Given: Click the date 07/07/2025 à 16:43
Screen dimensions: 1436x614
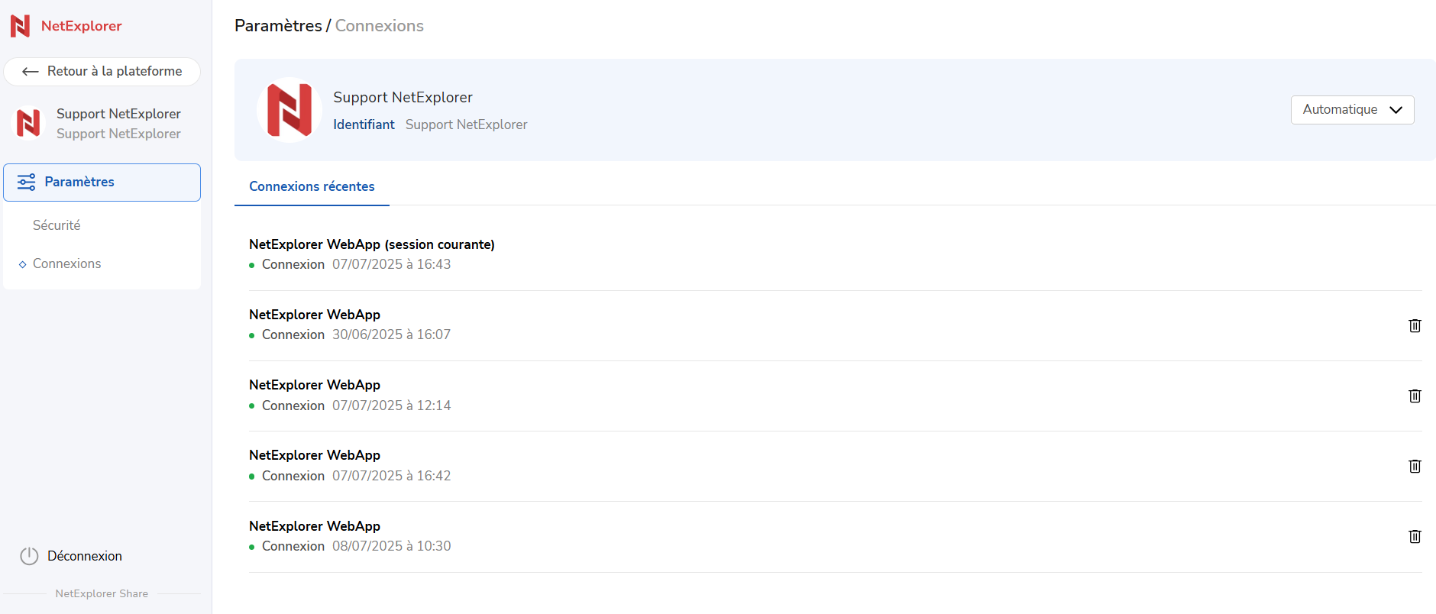Looking at the screenshot, I should tap(391, 264).
